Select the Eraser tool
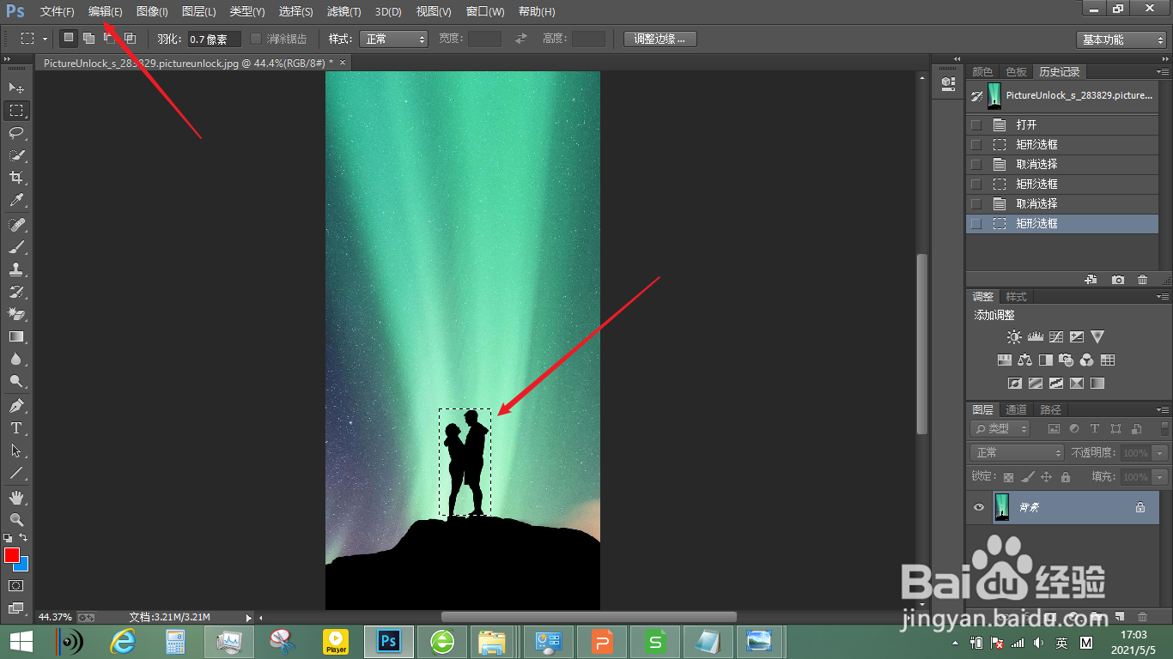 tap(16, 314)
